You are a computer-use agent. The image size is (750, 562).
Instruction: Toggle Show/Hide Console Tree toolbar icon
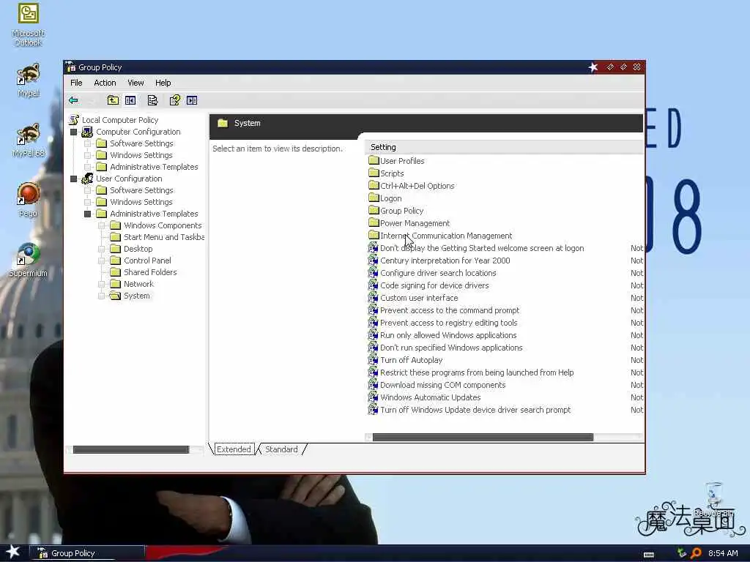(x=130, y=100)
